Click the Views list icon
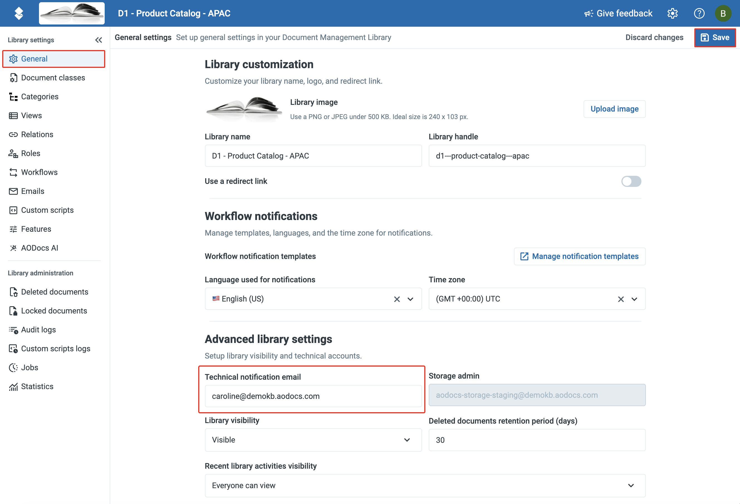The image size is (740, 504). click(x=13, y=115)
